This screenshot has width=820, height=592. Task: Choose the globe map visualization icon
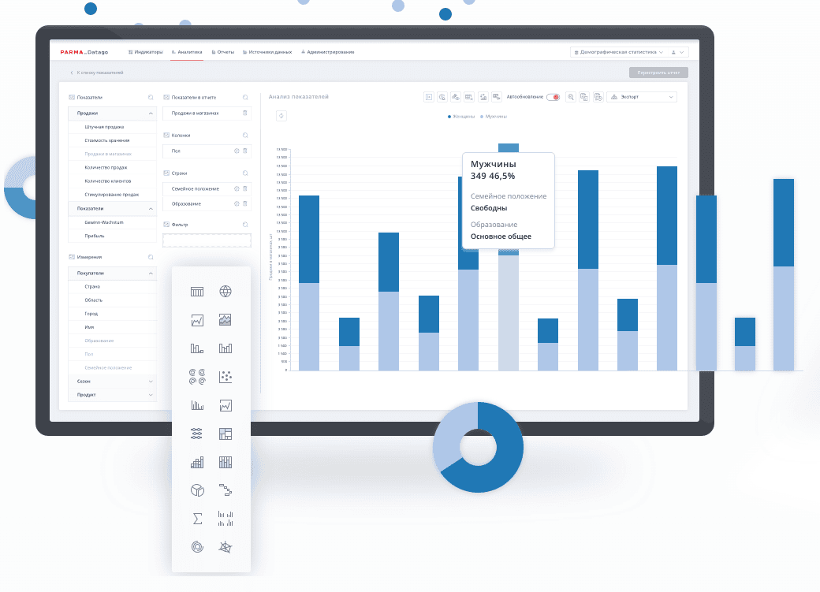(225, 292)
